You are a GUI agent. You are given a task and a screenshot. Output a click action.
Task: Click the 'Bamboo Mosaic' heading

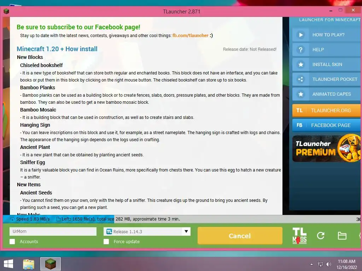(x=38, y=110)
